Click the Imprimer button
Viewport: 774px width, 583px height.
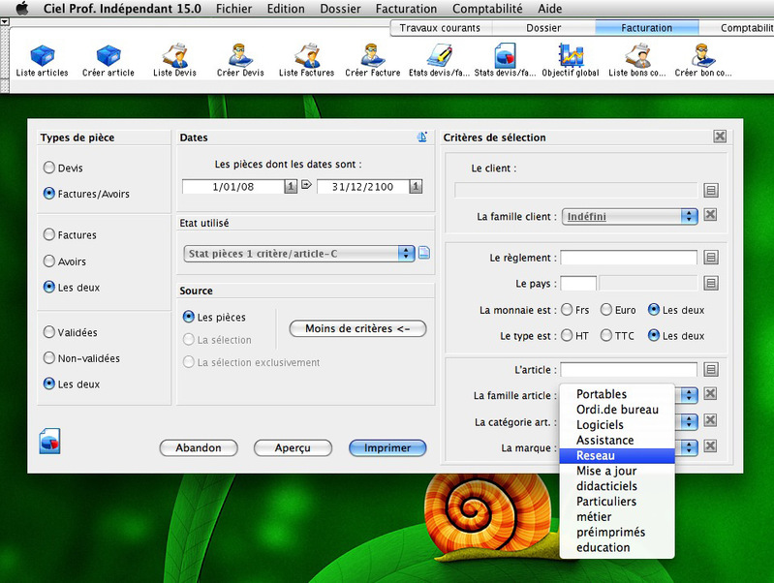pyautogui.click(x=387, y=447)
